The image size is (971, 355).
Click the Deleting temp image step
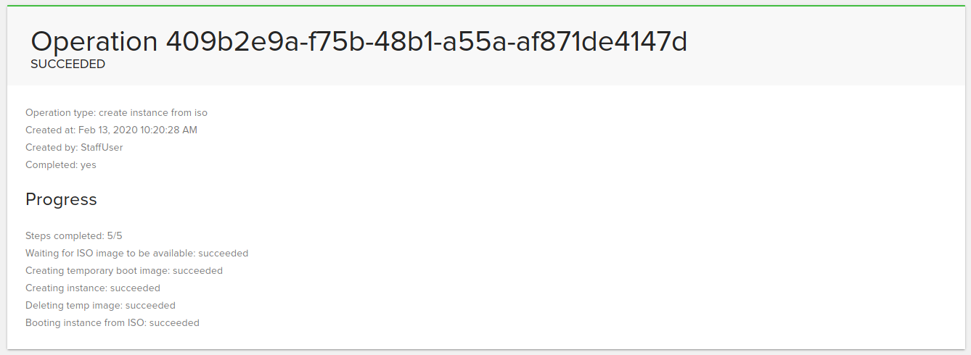[x=100, y=306]
